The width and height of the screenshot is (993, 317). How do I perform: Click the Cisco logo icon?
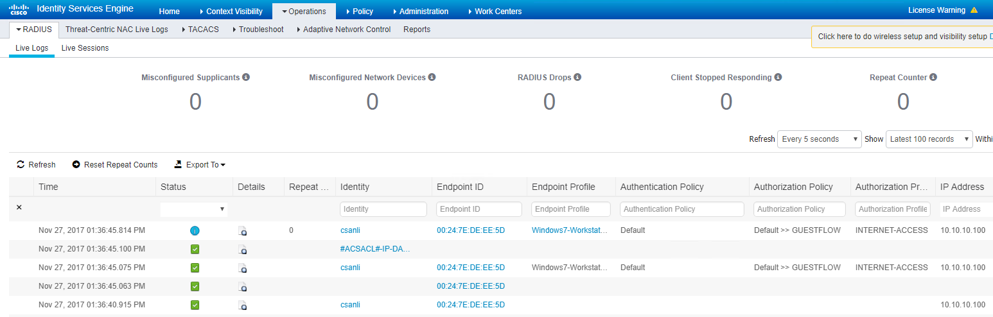click(19, 9)
